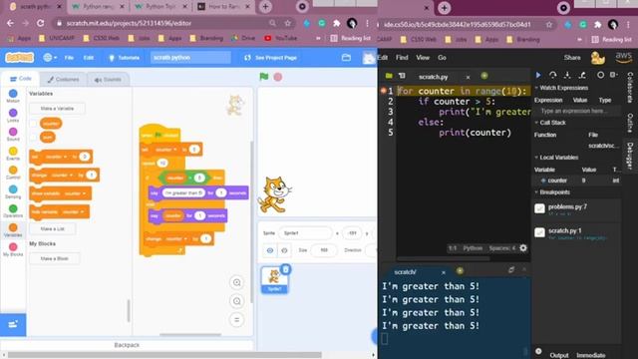Screen dimensions: 638x359
Task: Click the Resume debugger button in IDE
Action: tap(538, 75)
